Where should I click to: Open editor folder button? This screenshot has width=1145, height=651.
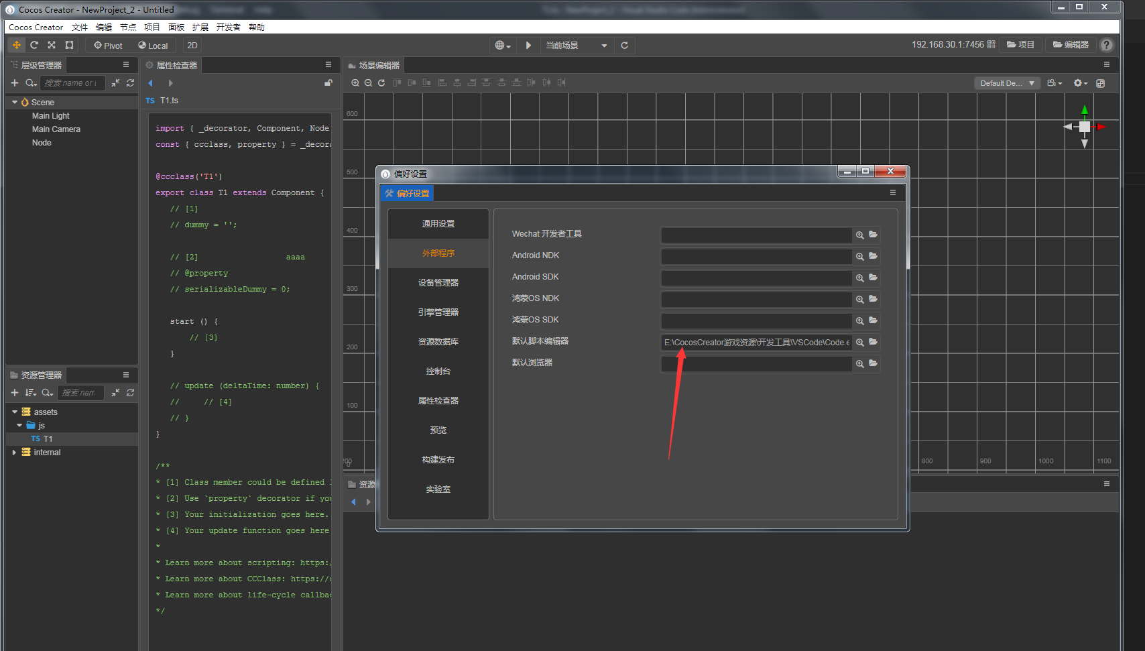tap(1071, 45)
